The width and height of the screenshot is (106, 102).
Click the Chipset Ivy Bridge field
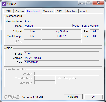pos(62,31)
